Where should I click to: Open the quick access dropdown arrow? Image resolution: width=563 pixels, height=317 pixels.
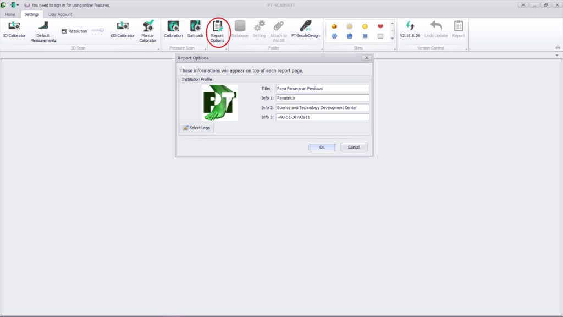coord(18,5)
